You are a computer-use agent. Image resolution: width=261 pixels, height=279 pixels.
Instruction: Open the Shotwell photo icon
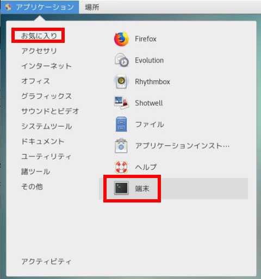point(121,103)
